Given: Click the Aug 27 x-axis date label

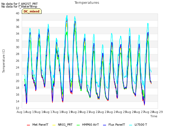Looking at the screenshot, I should pos(139,112).
